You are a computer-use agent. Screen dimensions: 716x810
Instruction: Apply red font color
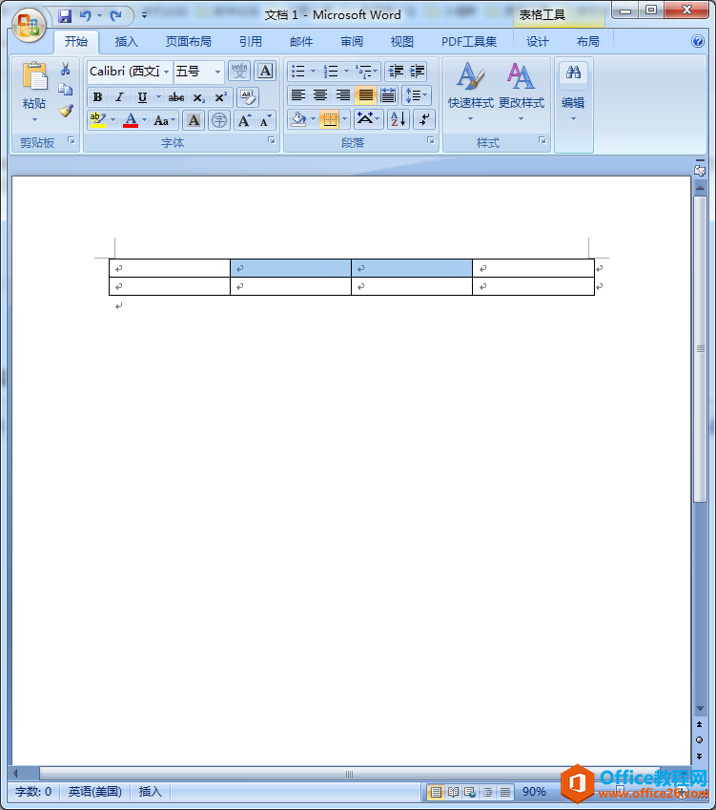pyautogui.click(x=131, y=121)
